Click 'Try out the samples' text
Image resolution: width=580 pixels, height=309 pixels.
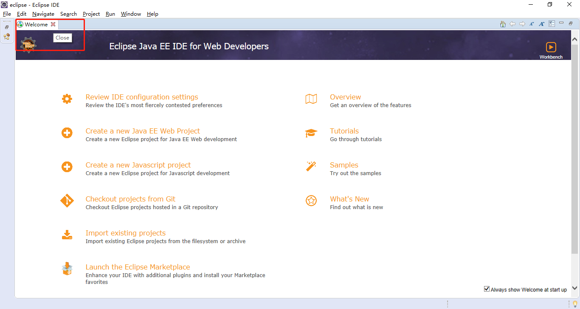355,173
